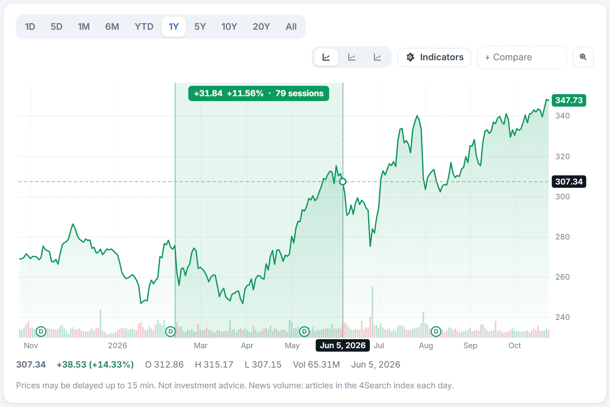Image resolution: width=610 pixels, height=407 pixels.
Task: Click the tall volume spike bar before Jul
Action: tap(372, 312)
